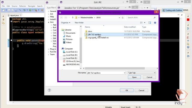Select the jdk-7u2-apidocs zip file
Viewport: 192px width, 108px height.
(94, 34)
